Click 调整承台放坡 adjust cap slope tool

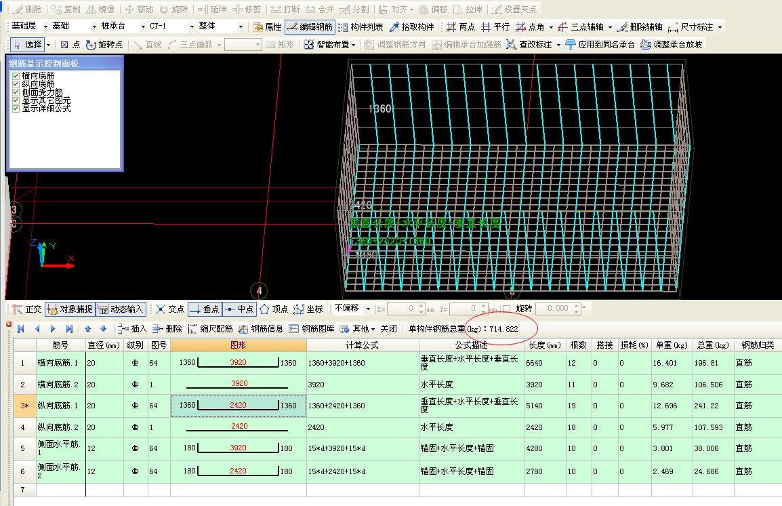[672, 45]
